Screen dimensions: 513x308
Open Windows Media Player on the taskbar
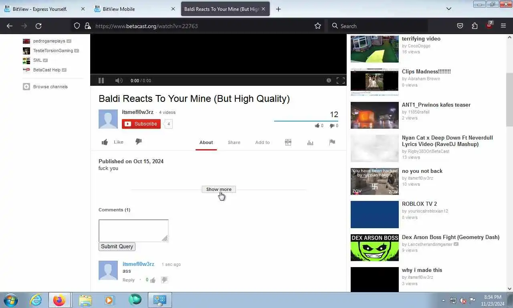[109, 300]
